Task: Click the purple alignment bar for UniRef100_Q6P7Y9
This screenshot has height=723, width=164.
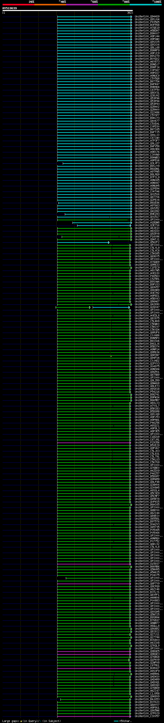Action: (94, 583)
